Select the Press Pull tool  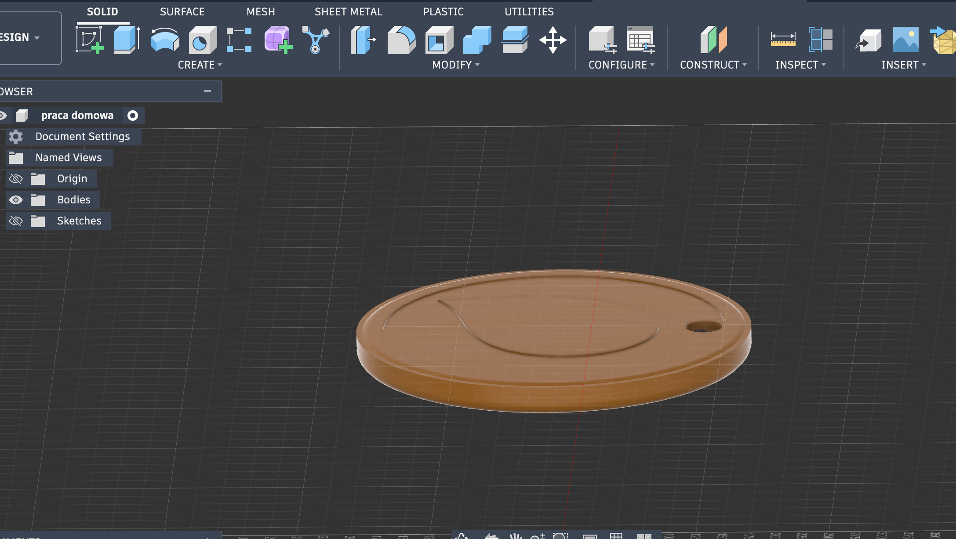363,40
